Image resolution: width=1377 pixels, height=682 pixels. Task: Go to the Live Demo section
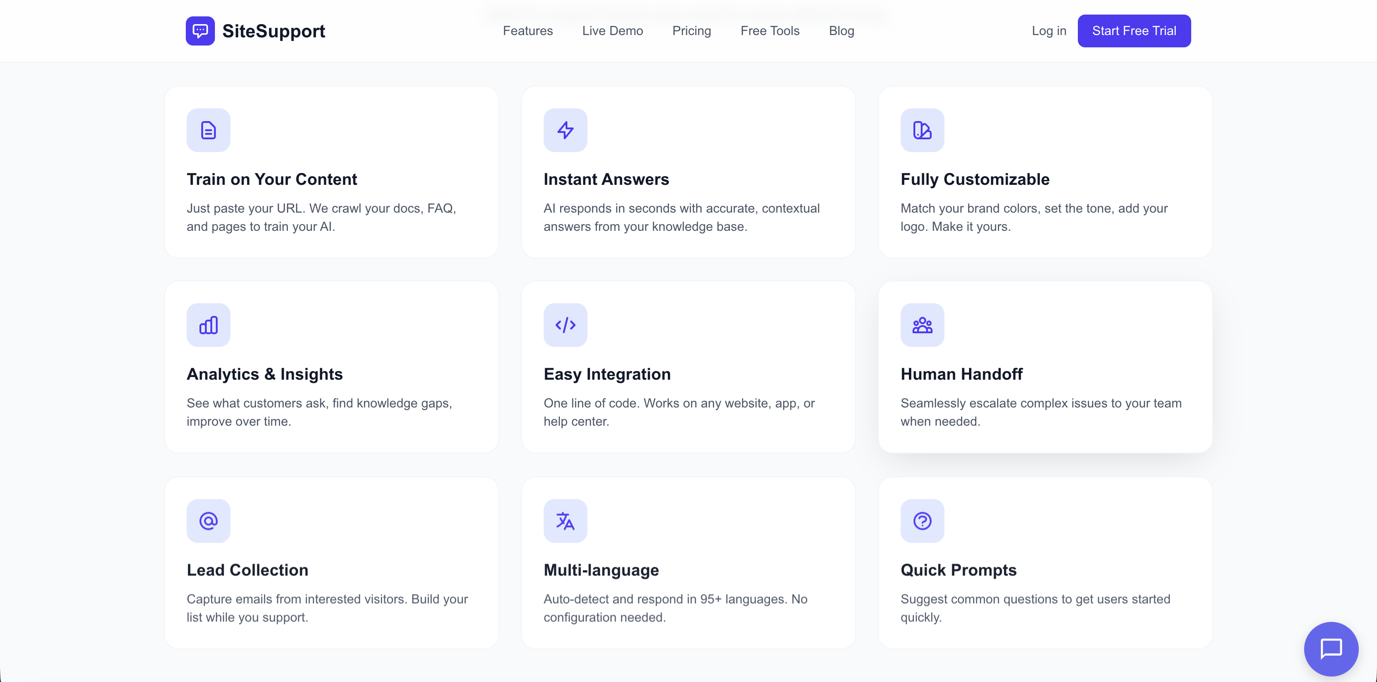[x=612, y=31]
